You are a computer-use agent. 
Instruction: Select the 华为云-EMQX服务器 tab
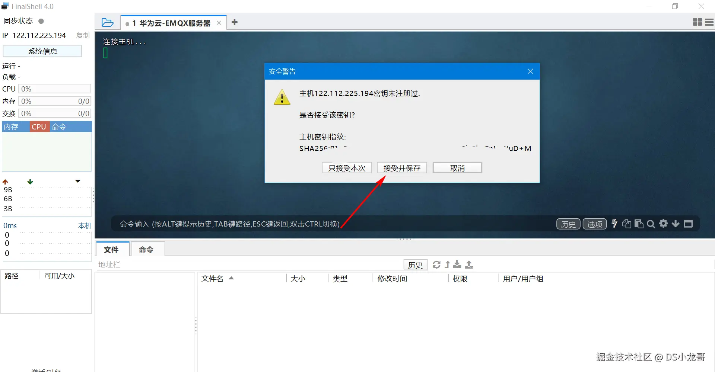[174, 23]
